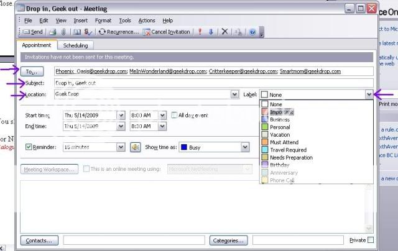Switch to the Scheduling tab
This screenshot has height=251, width=398.
coord(76,45)
